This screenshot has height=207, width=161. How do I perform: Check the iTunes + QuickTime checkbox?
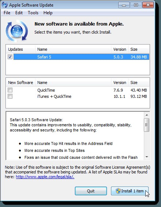point(10,96)
